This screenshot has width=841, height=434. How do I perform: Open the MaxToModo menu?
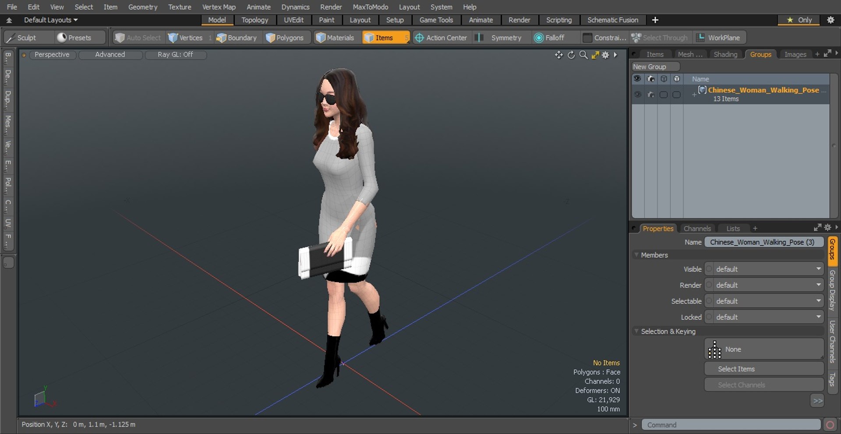click(371, 7)
